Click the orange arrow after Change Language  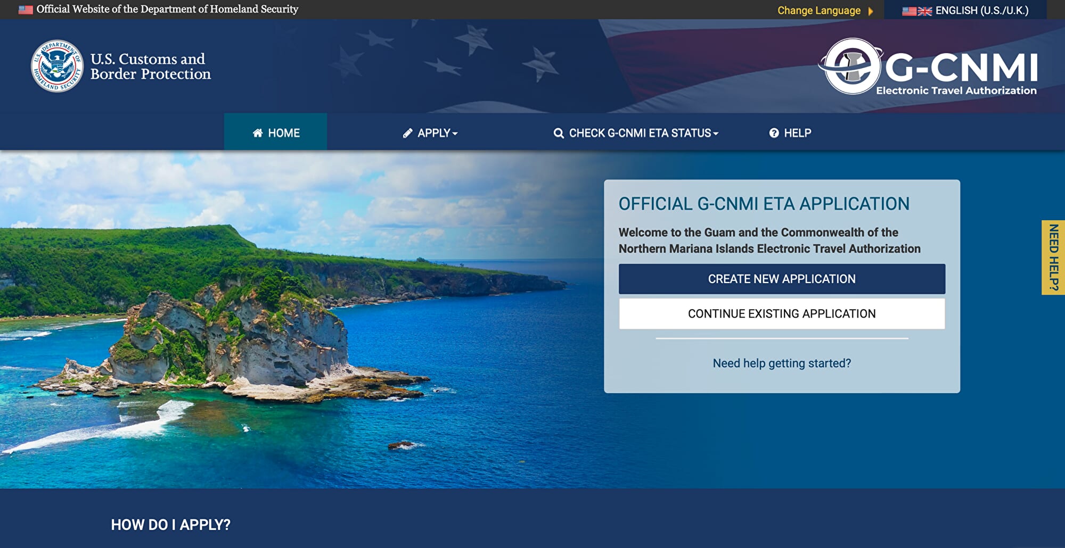(x=871, y=11)
